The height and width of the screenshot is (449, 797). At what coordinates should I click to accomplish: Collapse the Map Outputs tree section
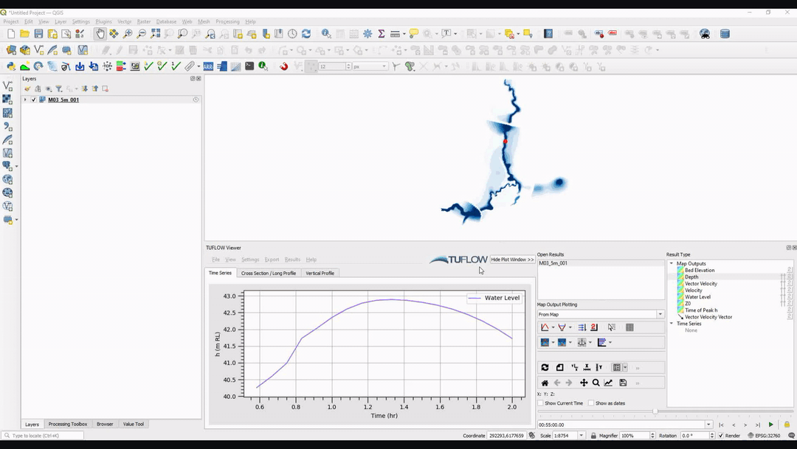click(670, 263)
